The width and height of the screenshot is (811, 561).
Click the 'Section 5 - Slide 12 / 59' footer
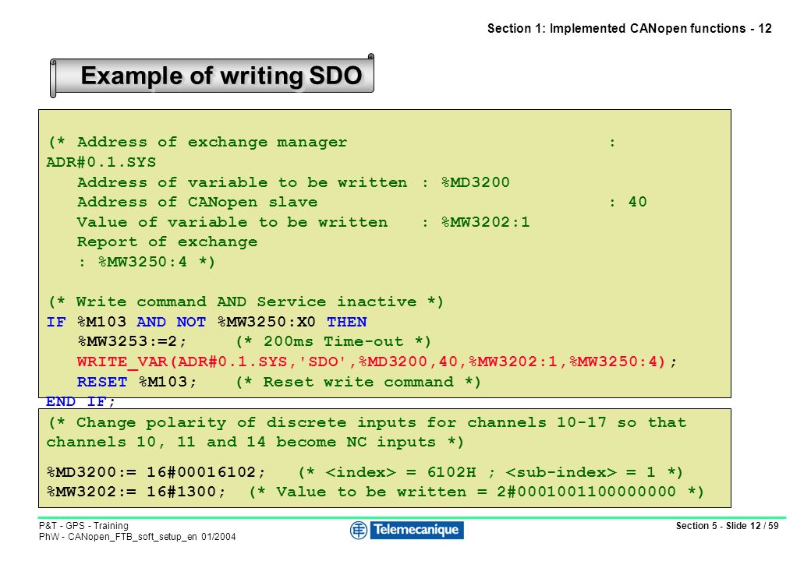(x=727, y=526)
